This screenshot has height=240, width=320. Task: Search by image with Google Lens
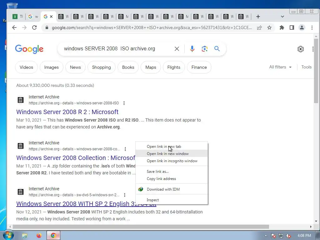204,49
